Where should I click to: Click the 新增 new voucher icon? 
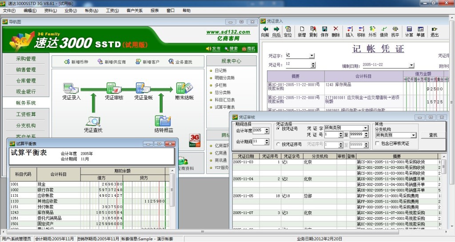[x=302, y=31]
